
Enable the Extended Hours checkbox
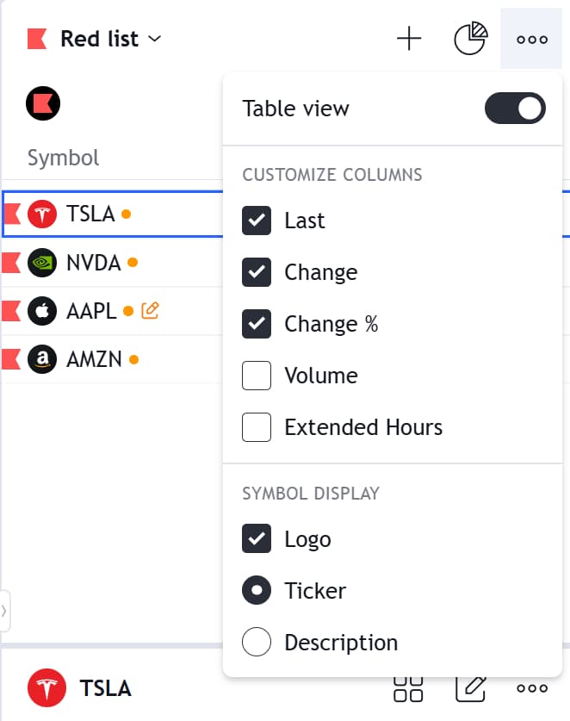click(x=257, y=427)
